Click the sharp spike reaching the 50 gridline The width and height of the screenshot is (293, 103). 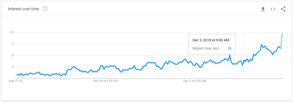[x=230, y=55]
